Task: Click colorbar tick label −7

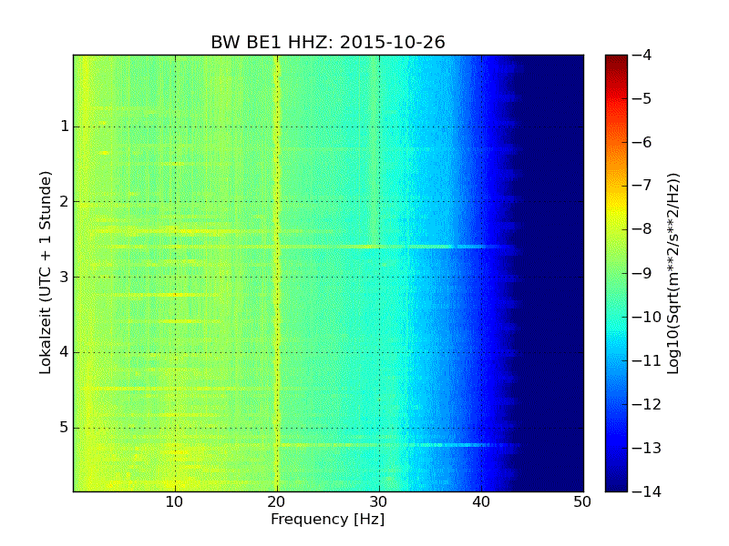Action: click(x=642, y=186)
